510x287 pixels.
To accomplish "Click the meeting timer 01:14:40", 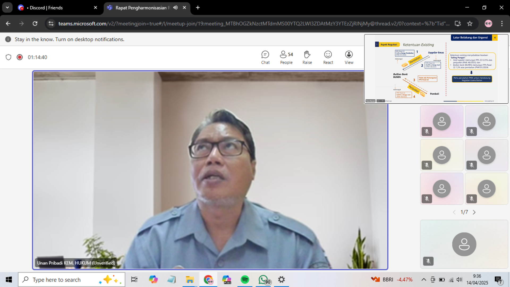I will pyautogui.click(x=37, y=57).
